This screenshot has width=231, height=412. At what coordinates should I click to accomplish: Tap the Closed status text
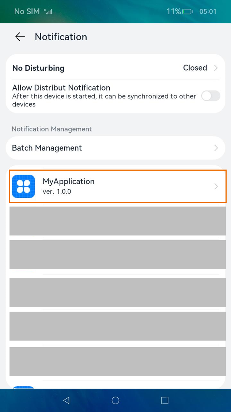click(x=195, y=68)
